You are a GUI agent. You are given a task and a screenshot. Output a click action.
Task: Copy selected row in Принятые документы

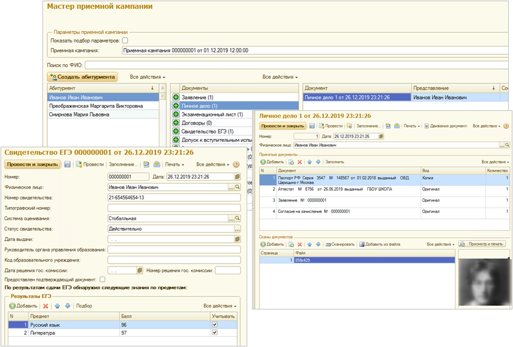click(x=291, y=162)
